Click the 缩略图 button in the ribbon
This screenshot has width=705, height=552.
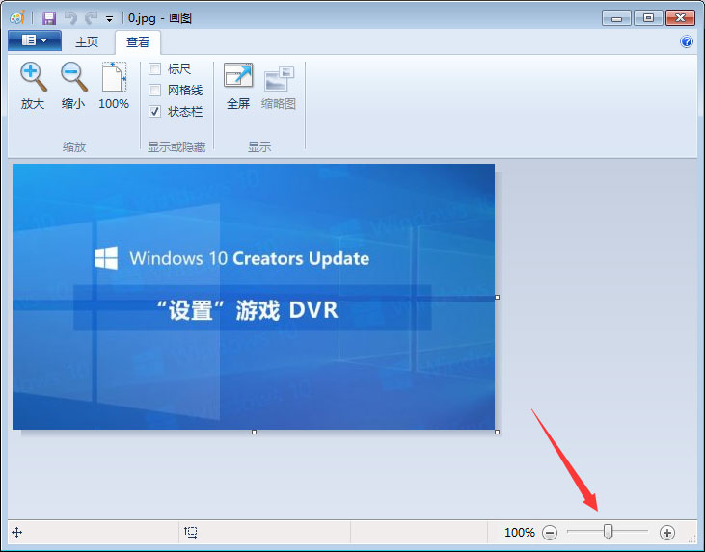click(279, 87)
